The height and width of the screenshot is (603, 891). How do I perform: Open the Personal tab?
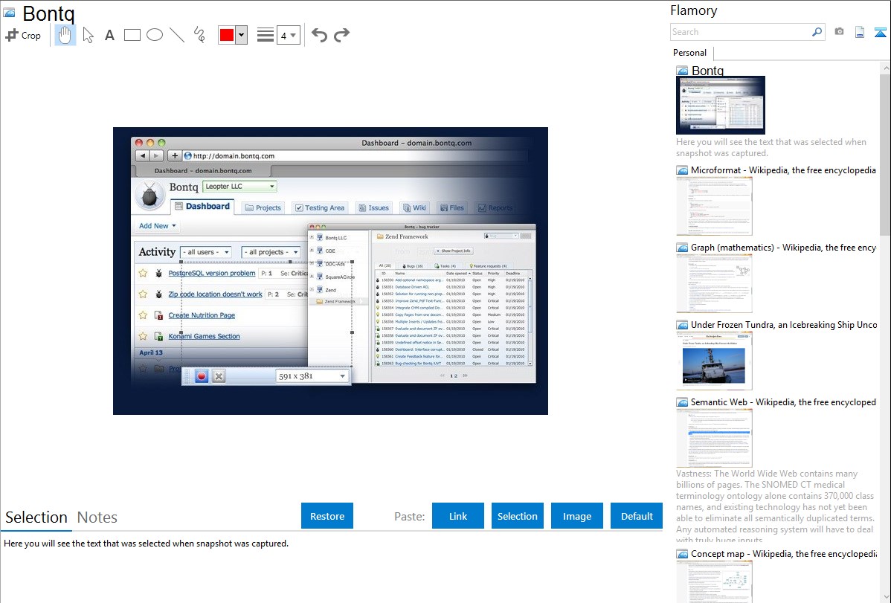pyautogui.click(x=690, y=53)
